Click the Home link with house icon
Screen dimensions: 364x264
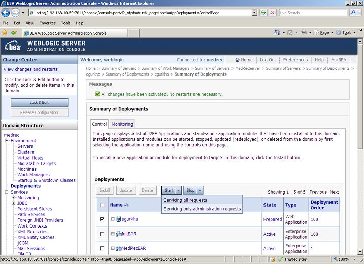(244, 60)
